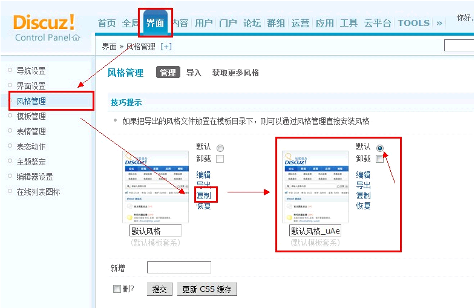Open the 论坛 top navigation tab

[252, 23]
